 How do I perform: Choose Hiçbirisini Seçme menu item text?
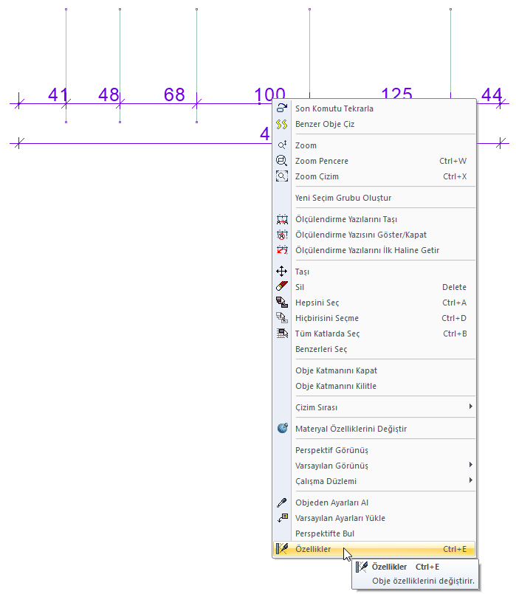click(x=327, y=318)
